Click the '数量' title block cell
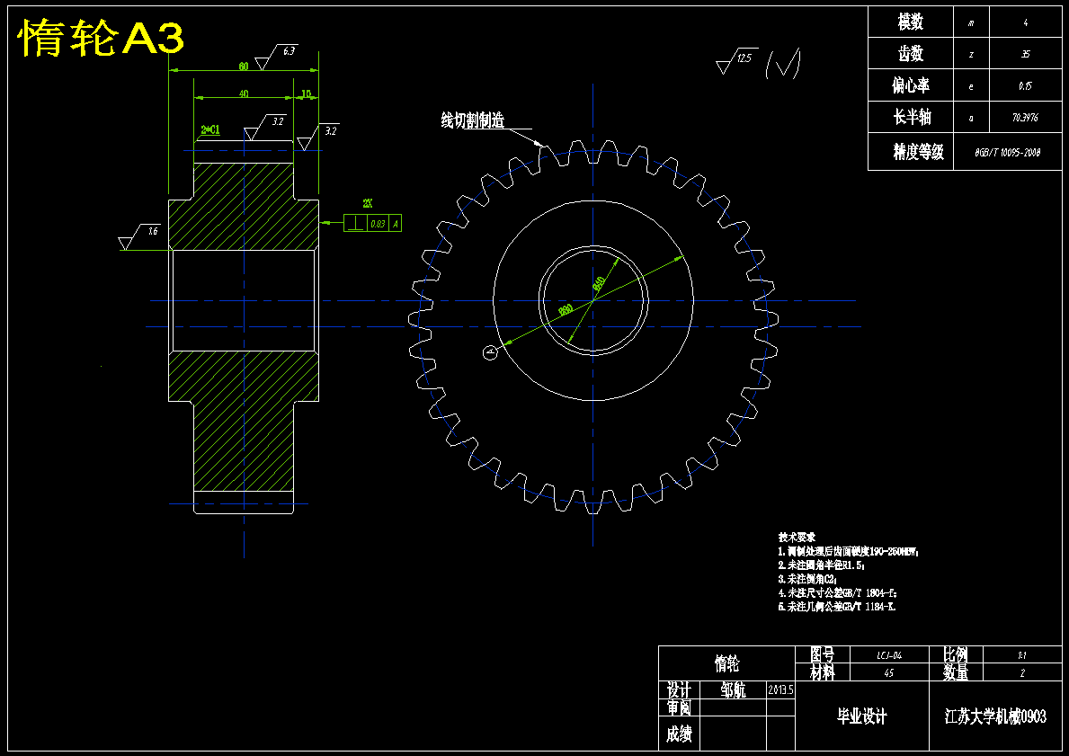 [x=956, y=672]
